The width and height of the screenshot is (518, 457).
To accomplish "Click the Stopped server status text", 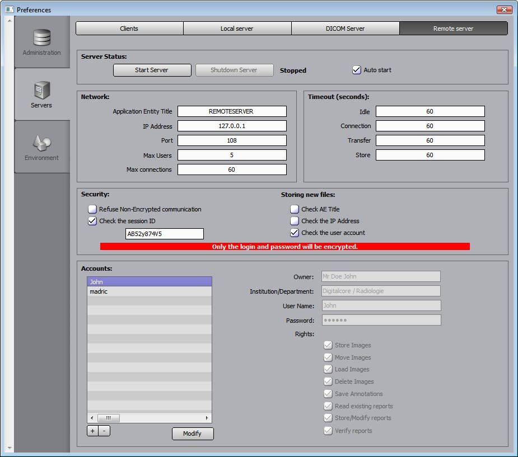I will pyautogui.click(x=293, y=70).
